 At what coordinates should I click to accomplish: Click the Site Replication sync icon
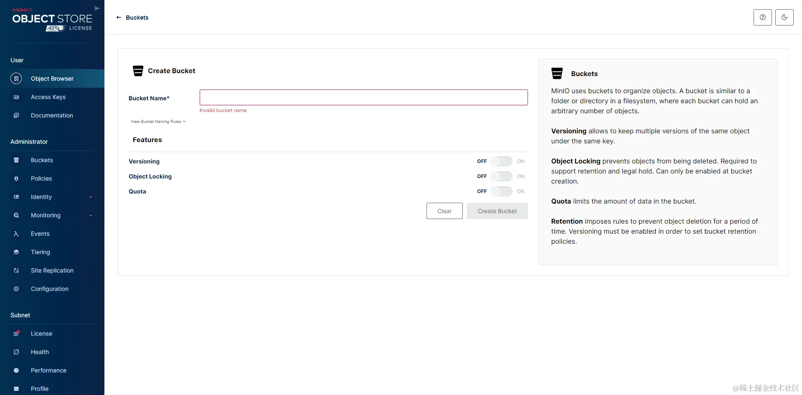coord(16,270)
